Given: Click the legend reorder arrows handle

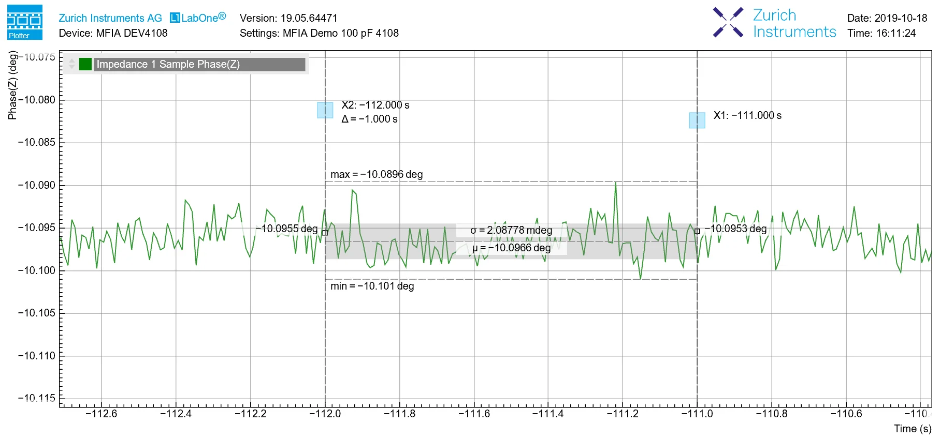Looking at the screenshot, I should point(71,64).
